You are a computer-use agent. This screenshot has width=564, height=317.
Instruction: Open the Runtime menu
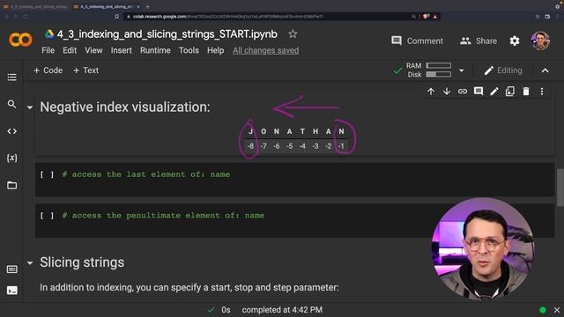click(x=155, y=50)
